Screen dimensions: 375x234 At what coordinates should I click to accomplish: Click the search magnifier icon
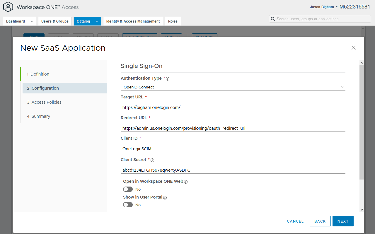pyautogui.click(x=273, y=19)
